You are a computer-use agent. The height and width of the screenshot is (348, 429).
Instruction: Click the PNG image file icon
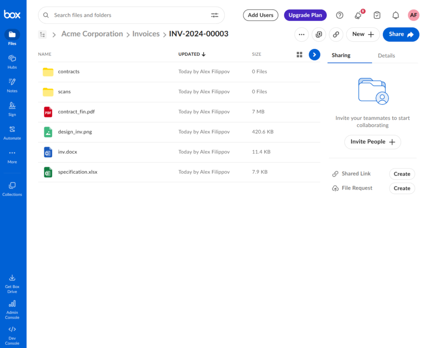pyautogui.click(x=48, y=132)
